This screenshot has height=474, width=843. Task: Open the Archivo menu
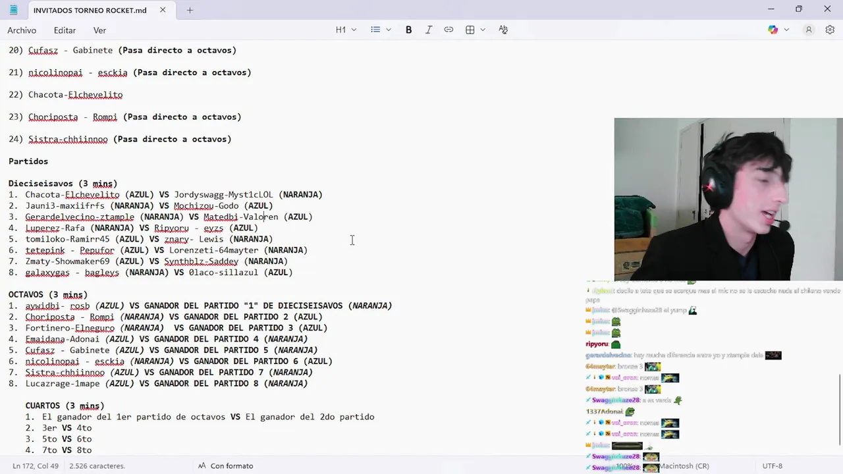(x=22, y=30)
